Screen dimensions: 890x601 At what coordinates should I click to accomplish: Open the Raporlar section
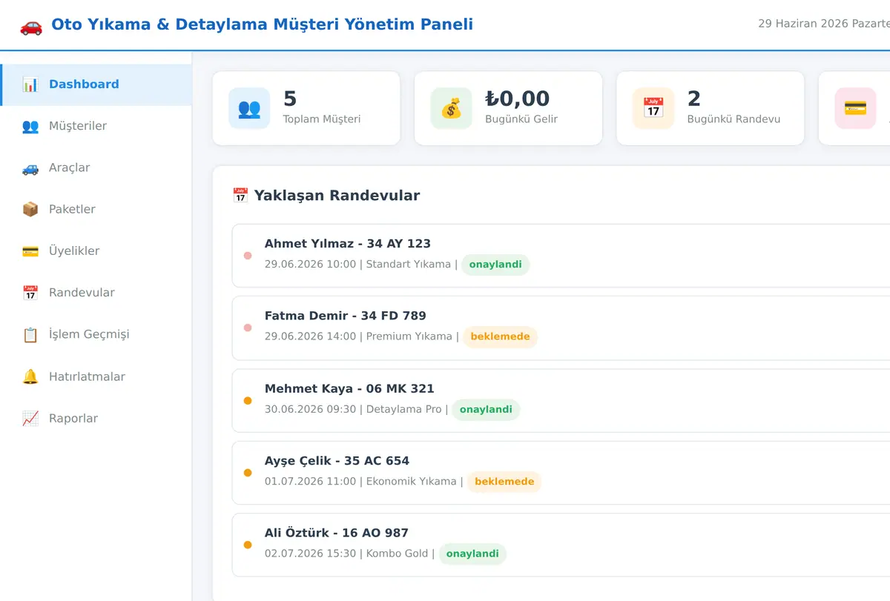click(96, 418)
